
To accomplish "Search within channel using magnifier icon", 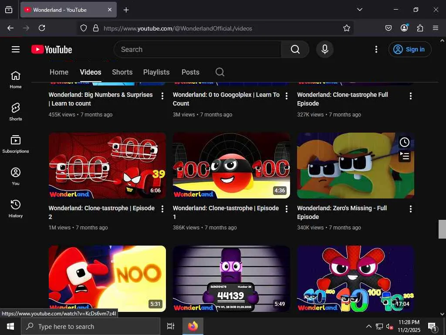I will click(220, 72).
